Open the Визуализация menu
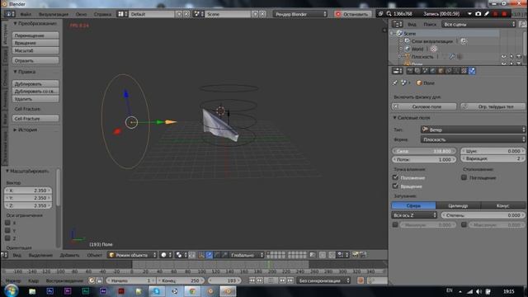The width and height of the screenshot is (528, 297). (x=53, y=15)
